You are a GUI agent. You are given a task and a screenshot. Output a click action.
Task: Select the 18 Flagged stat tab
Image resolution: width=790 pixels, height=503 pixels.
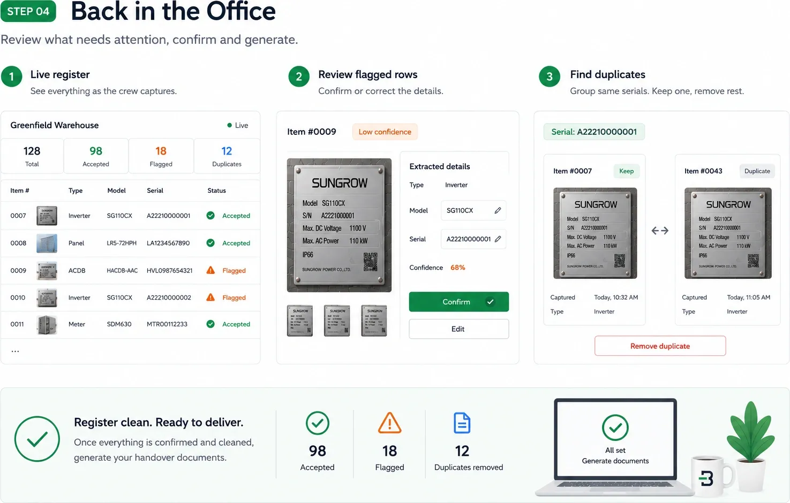click(161, 156)
